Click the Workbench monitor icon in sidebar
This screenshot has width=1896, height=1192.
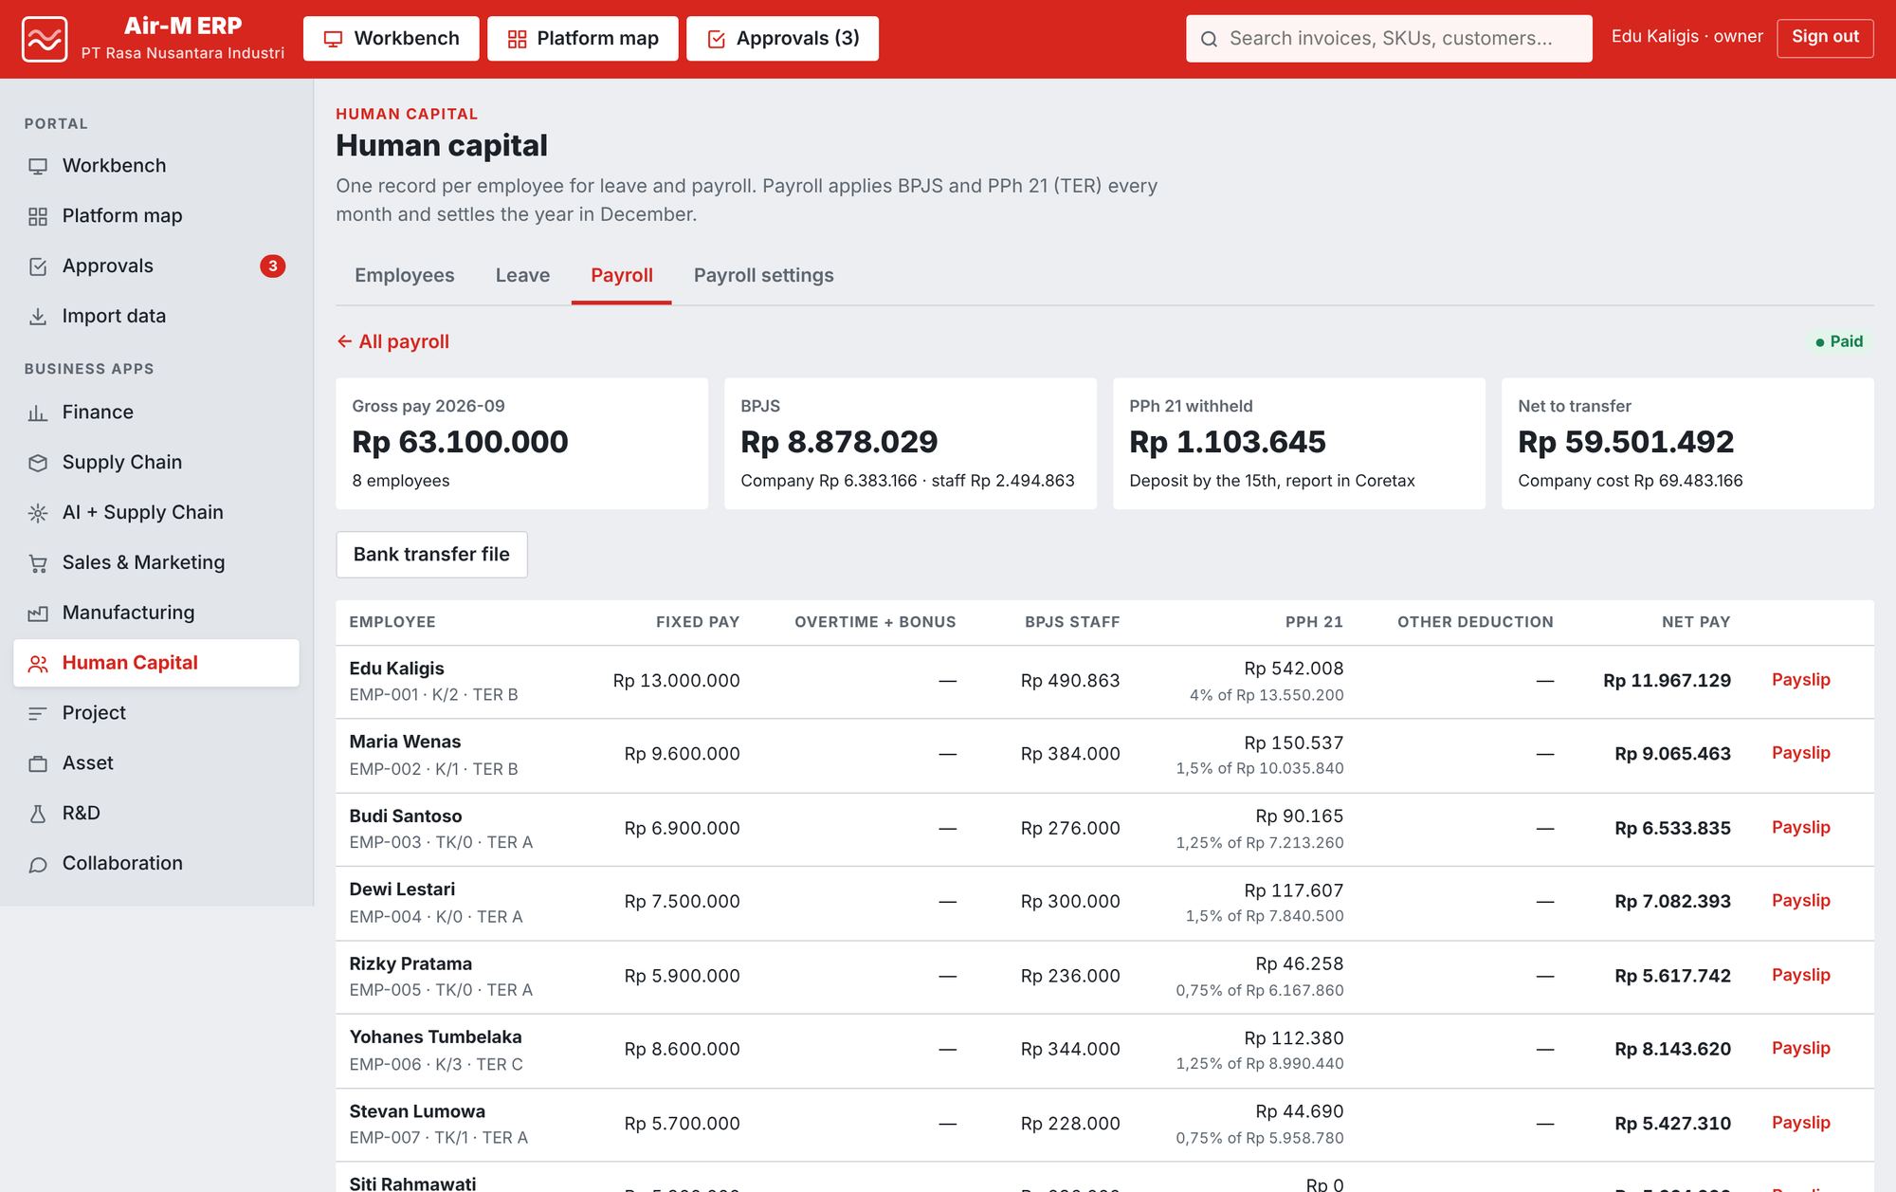pyautogui.click(x=38, y=166)
